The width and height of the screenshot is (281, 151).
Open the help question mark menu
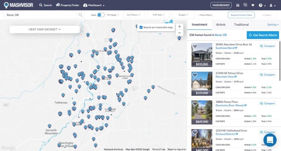(x=261, y=5)
